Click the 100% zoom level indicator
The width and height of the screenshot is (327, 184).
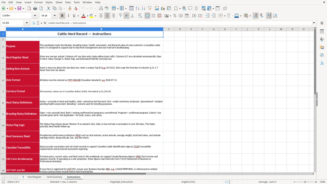click(x=322, y=182)
